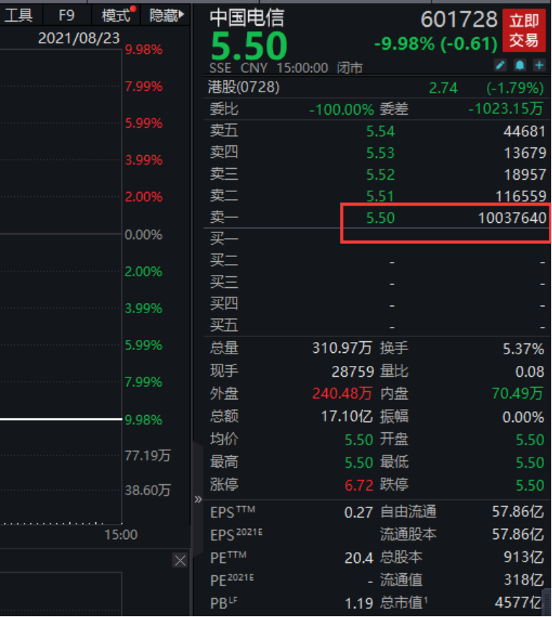Select the 卖二 price 5.51
Viewport: 552px width, 617px height.
[x=380, y=196]
